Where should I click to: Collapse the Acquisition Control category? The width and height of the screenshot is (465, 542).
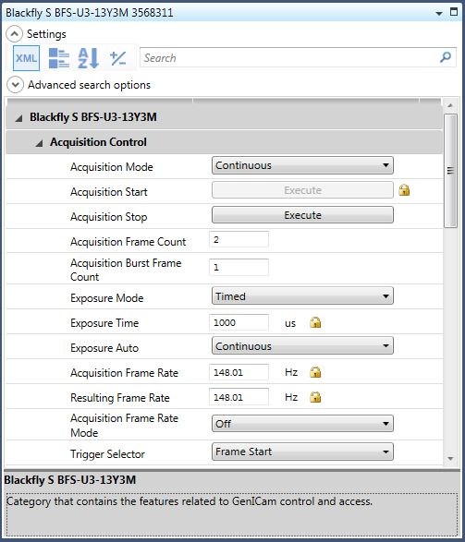coord(40,143)
